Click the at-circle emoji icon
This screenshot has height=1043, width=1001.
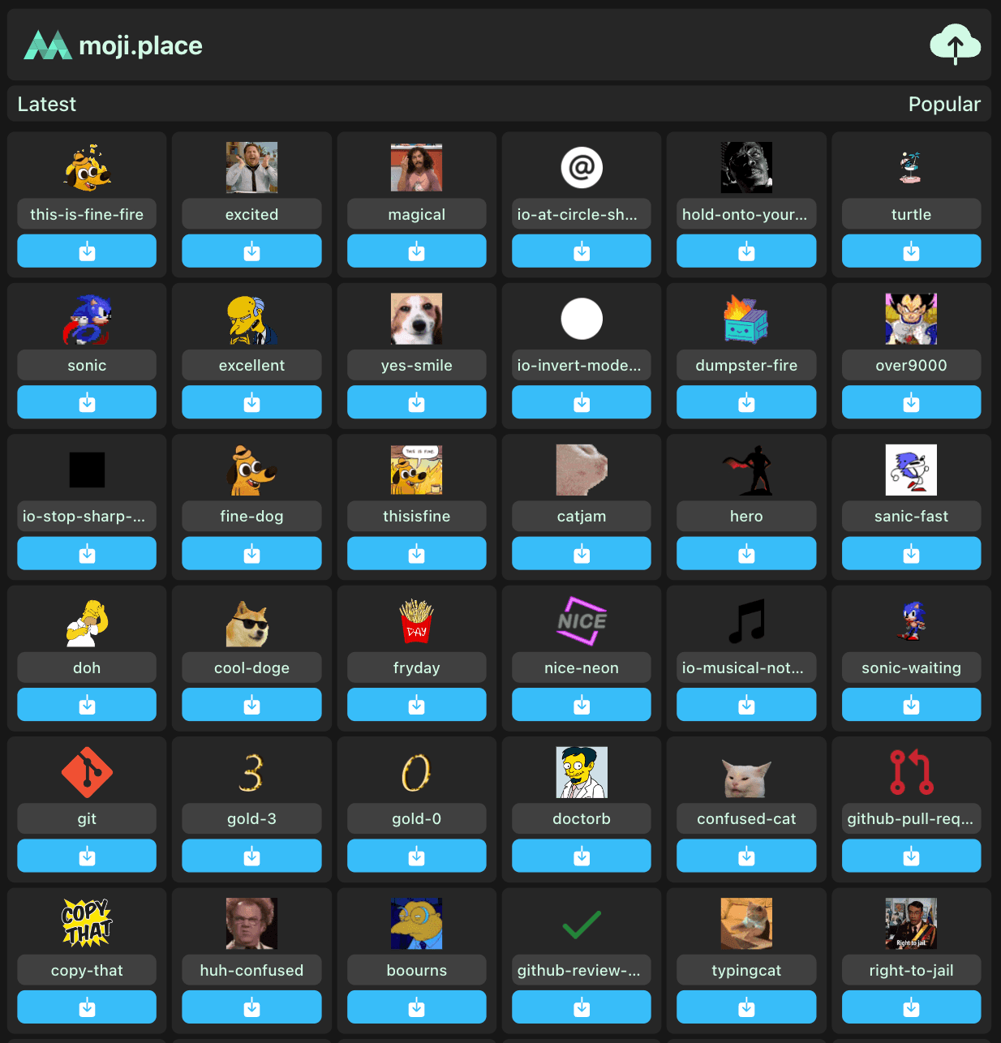[x=581, y=168]
